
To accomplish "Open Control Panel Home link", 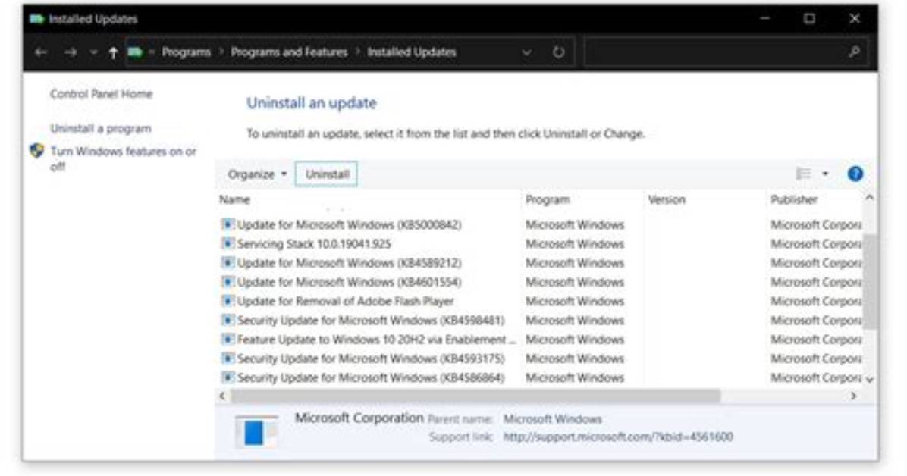I will (101, 94).
